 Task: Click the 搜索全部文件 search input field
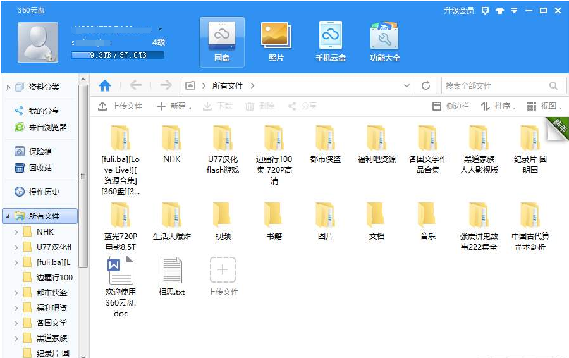tap(493, 86)
